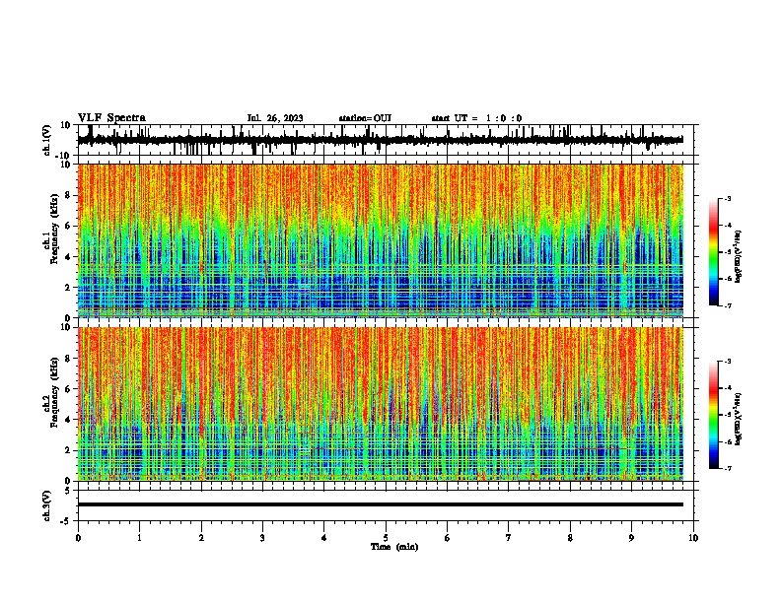Click the "-7" label on ch.1 color scale
This screenshot has height=603, width=781.
(727, 305)
